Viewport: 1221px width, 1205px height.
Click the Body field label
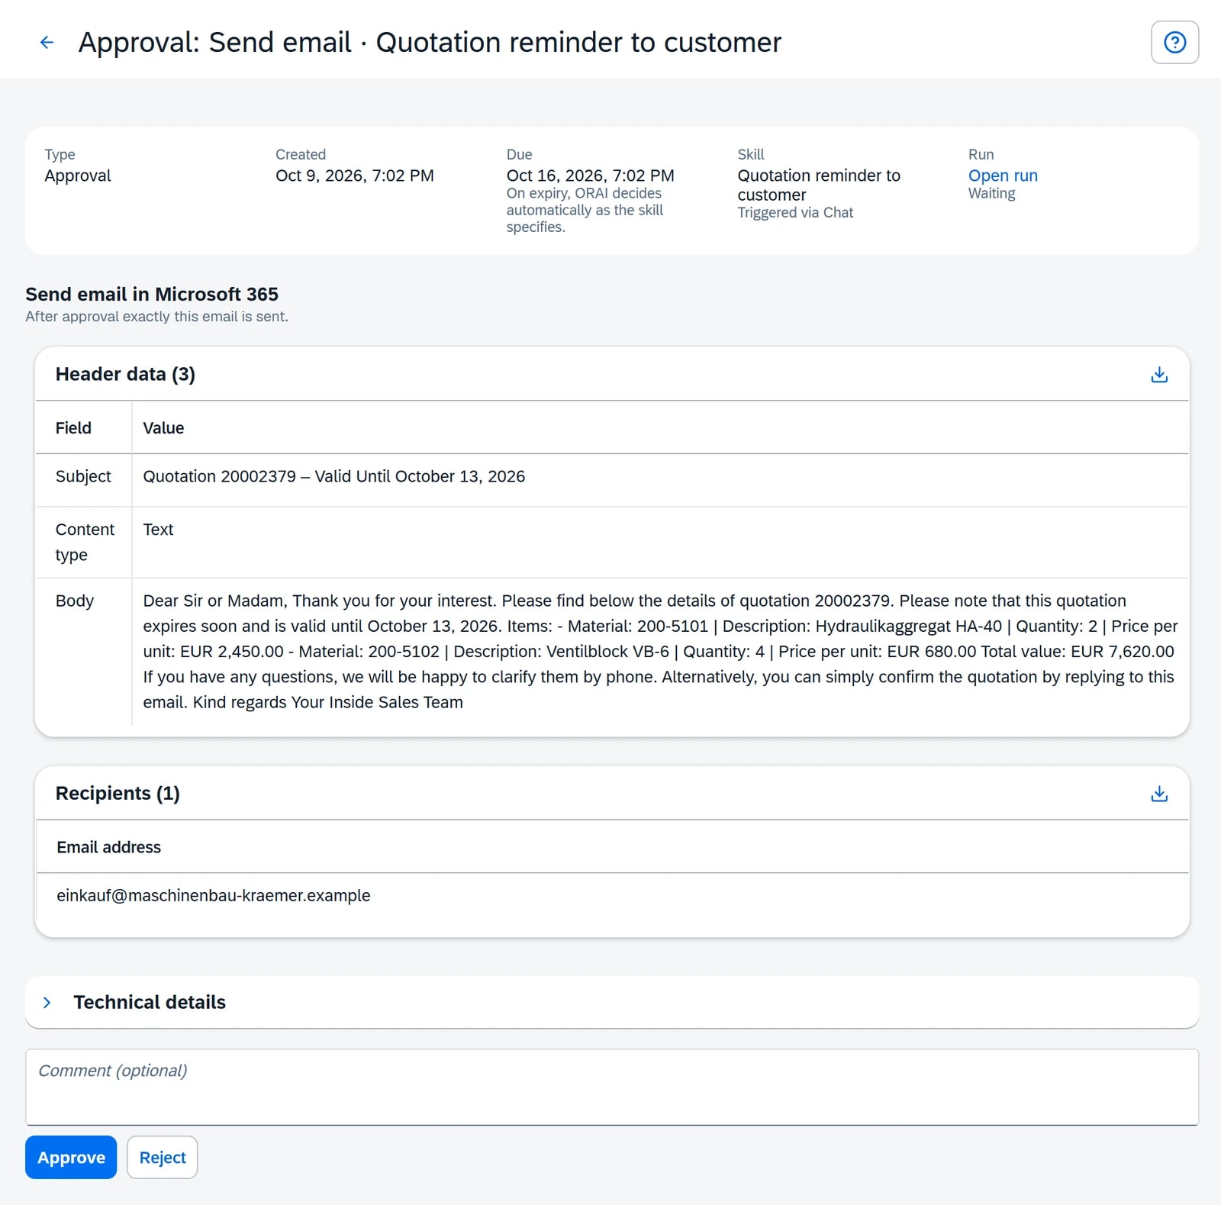(75, 601)
